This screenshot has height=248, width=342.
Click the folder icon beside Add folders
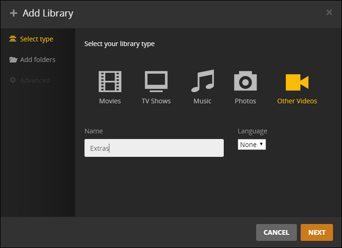pos(13,59)
